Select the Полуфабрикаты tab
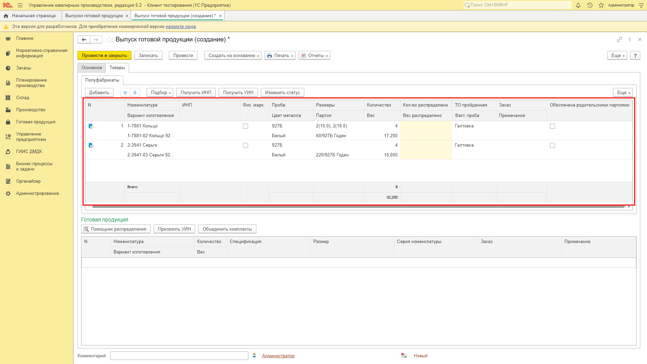The height and width of the screenshot is (364, 647). pos(102,80)
